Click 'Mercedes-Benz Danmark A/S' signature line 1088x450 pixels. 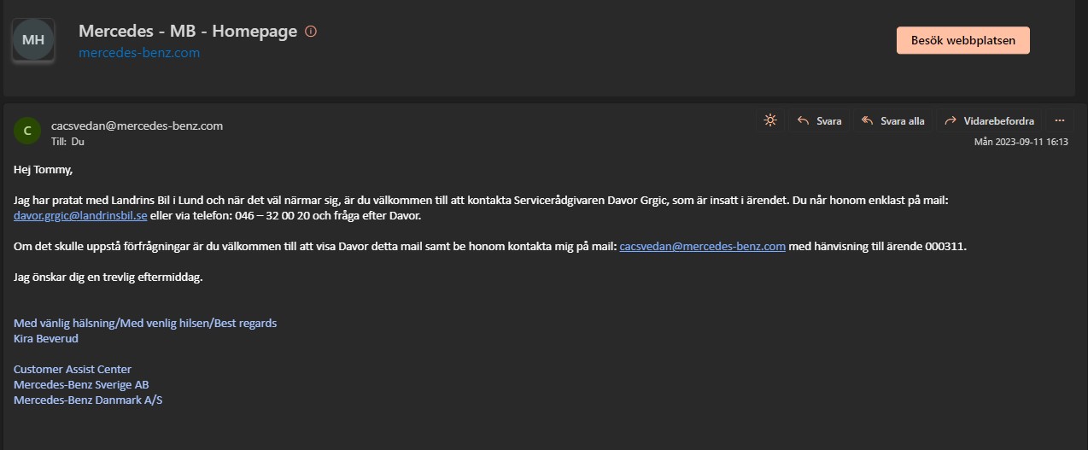(88, 400)
